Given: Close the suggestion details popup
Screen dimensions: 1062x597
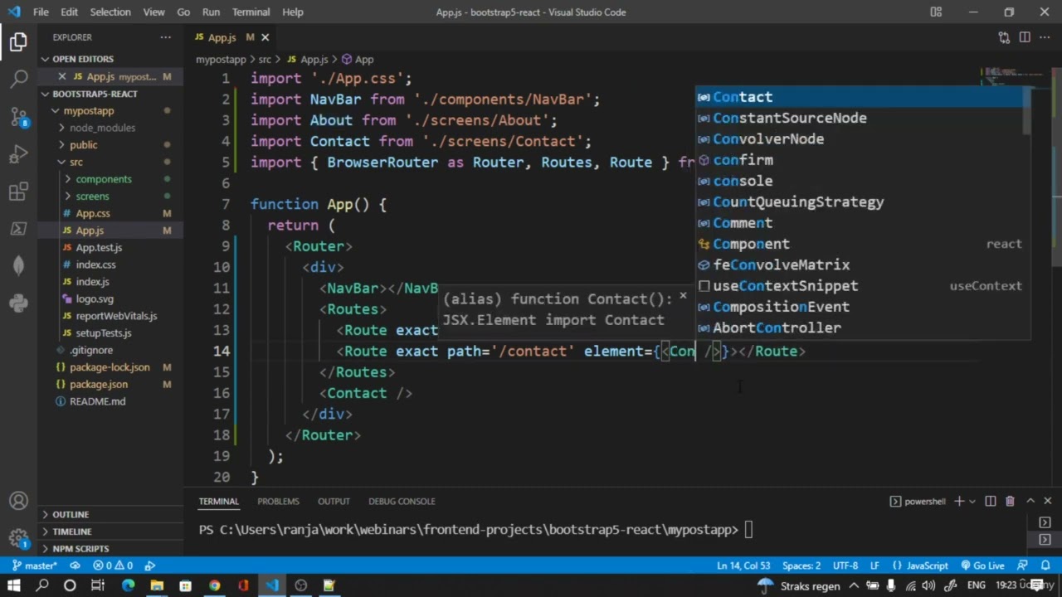Looking at the screenshot, I should (x=683, y=295).
